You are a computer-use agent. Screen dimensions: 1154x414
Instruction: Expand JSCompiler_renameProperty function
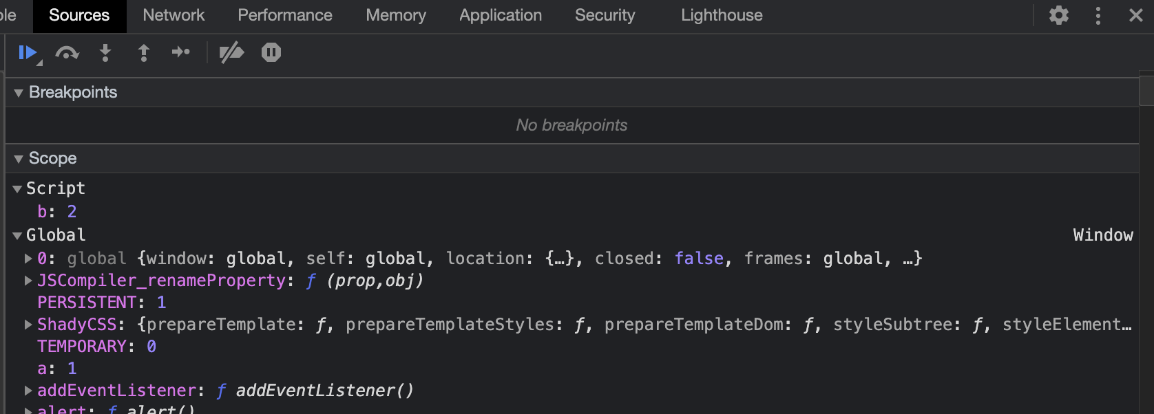(x=28, y=281)
